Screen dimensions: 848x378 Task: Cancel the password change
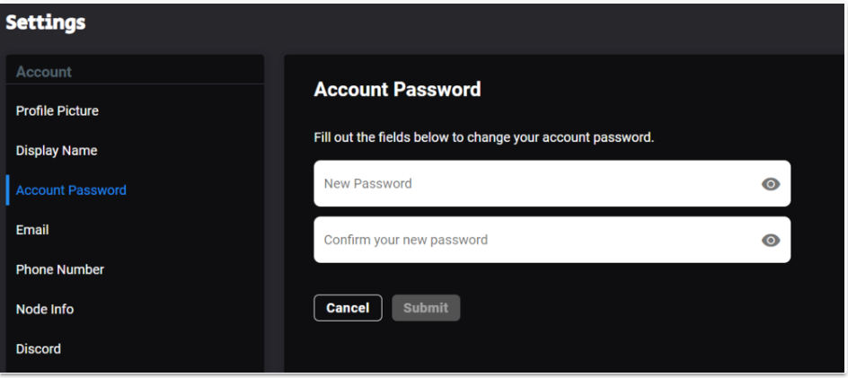pos(348,308)
